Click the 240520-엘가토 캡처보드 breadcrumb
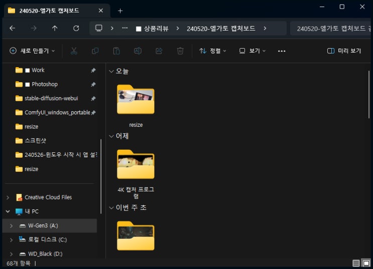The height and width of the screenshot is (269, 373). click(x=221, y=29)
